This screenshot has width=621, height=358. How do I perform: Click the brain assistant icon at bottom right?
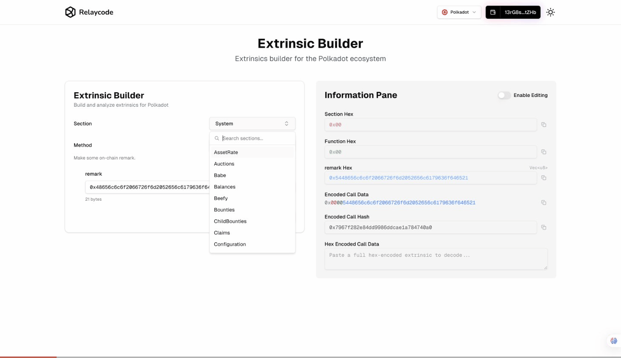click(613, 341)
